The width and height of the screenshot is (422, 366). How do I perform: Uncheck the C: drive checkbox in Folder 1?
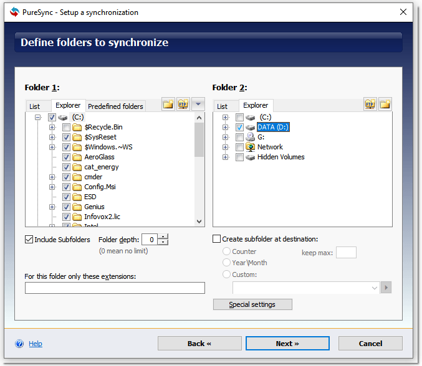tap(52, 118)
